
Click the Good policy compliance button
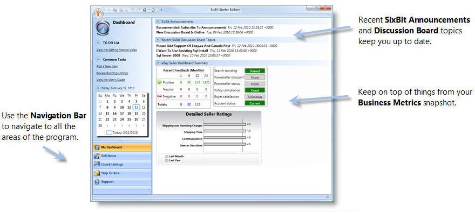(255, 90)
